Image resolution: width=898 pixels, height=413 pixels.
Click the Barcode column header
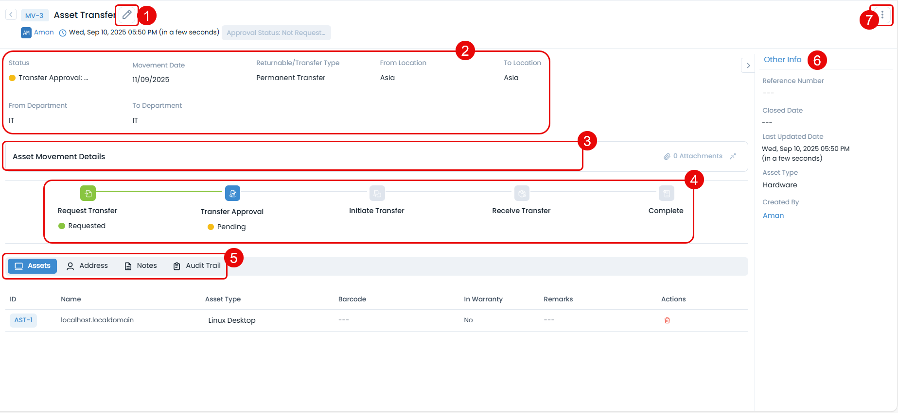352,299
